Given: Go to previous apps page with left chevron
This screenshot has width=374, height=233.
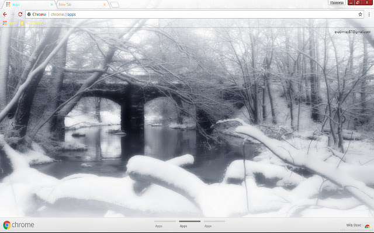Looking at the screenshot, I should 12,124.
